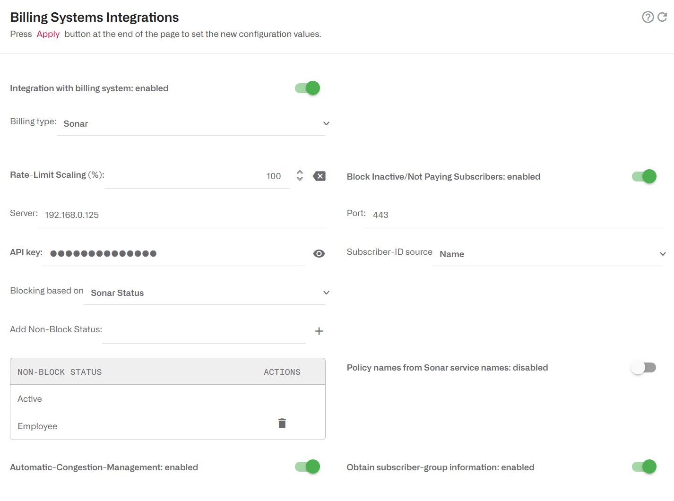Disable Automatic-Congestion-Management

click(x=307, y=466)
